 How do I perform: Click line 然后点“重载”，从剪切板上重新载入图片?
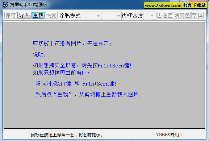pyautogui.click(x=88, y=95)
